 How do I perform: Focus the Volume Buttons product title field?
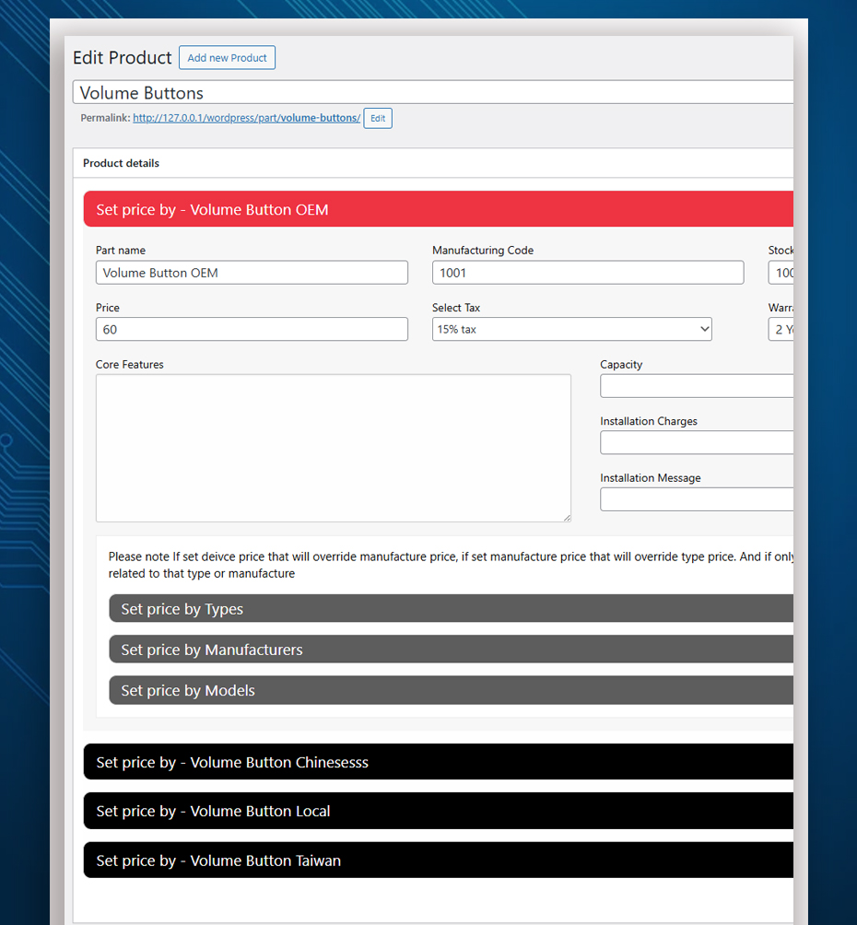click(433, 93)
